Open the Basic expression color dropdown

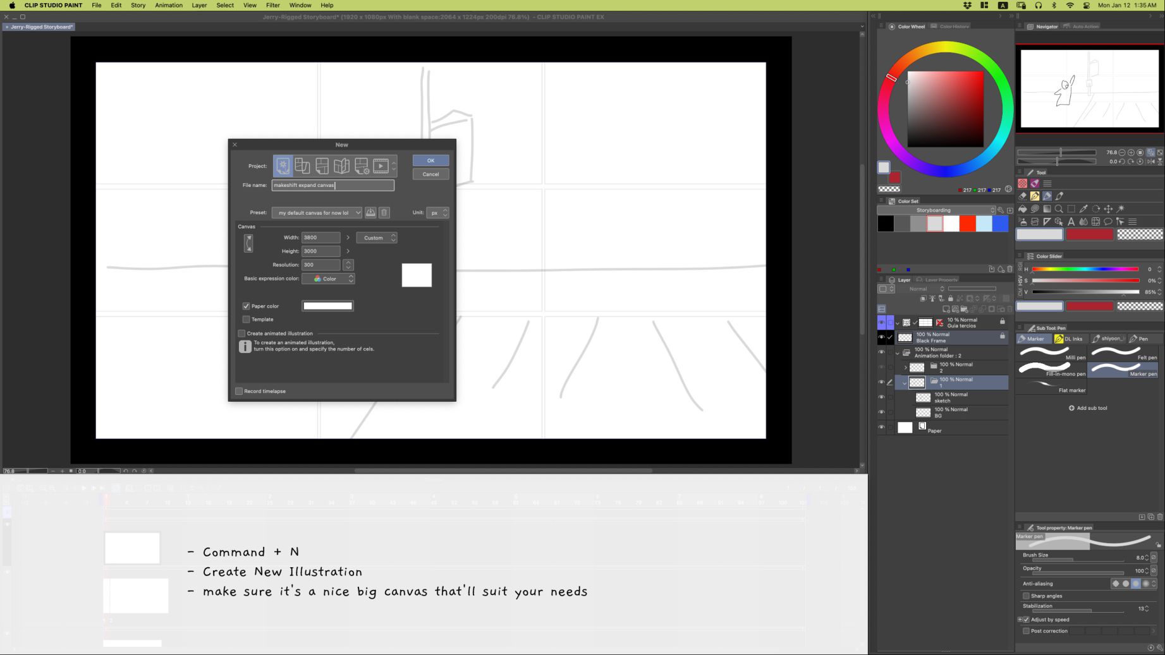point(328,279)
